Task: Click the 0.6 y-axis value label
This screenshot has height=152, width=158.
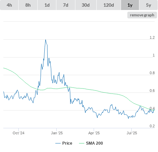Action: click(x=152, y=91)
